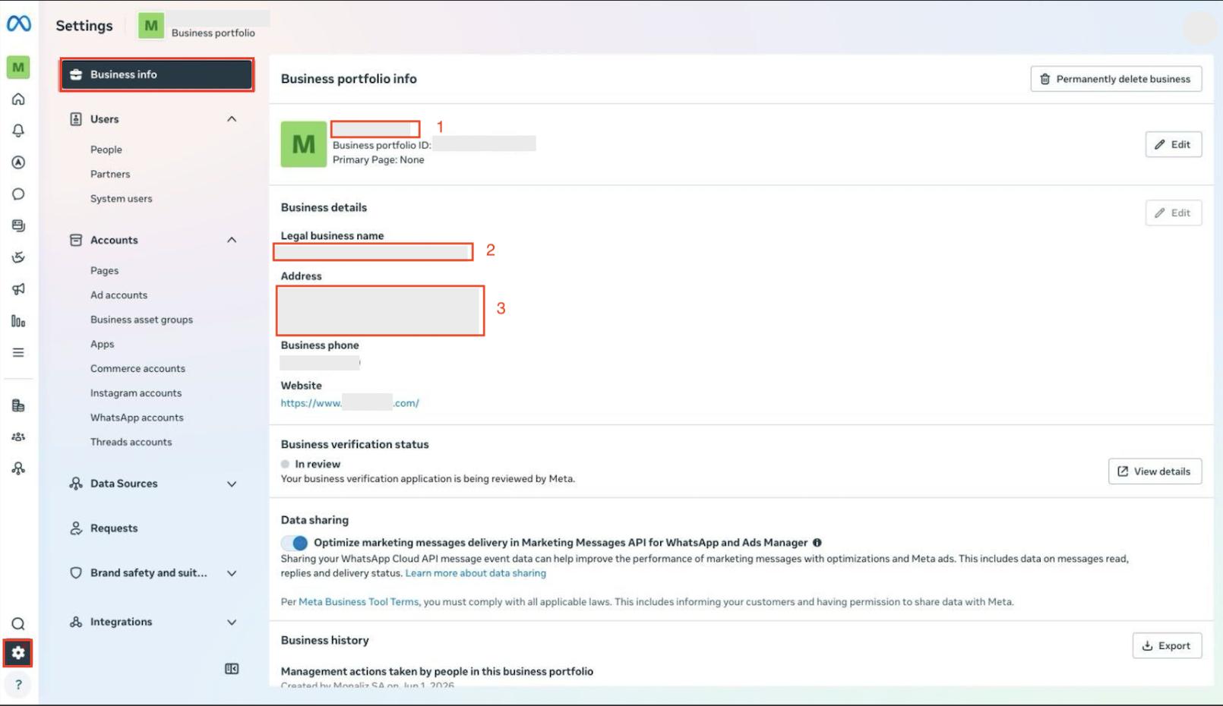1223x706 pixels.
Task: Open the search magnifier icon
Action: tap(18, 624)
